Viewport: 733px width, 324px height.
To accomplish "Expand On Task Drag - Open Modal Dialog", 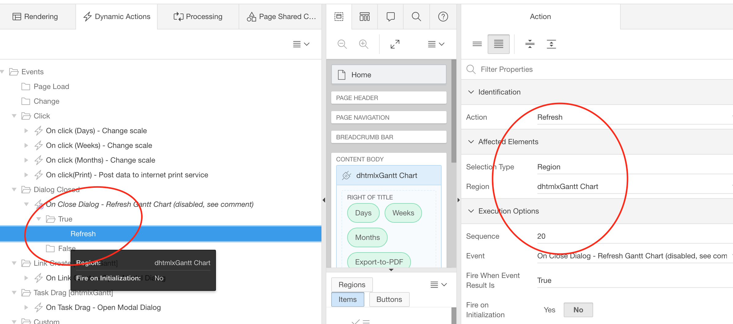I will [x=26, y=307].
